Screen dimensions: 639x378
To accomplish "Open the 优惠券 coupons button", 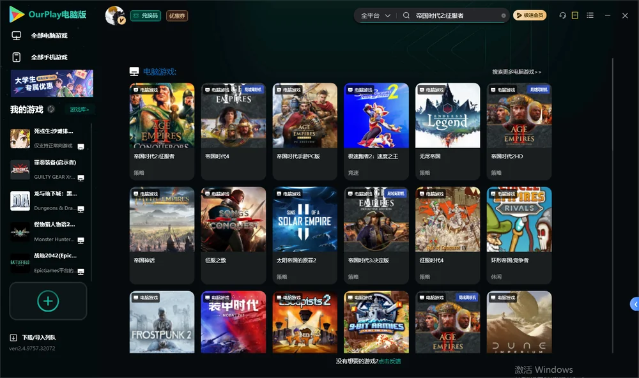I will pyautogui.click(x=177, y=16).
